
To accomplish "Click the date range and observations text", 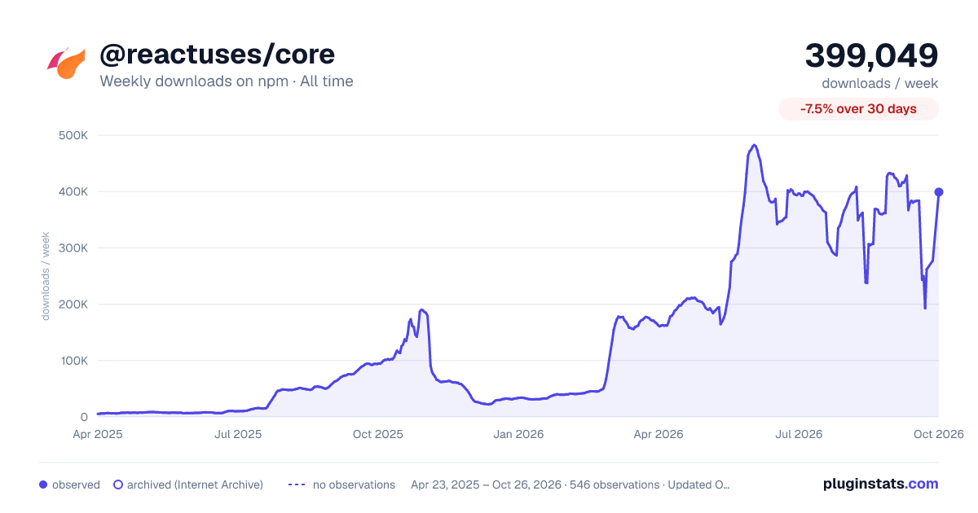I will [x=570, y=484].
